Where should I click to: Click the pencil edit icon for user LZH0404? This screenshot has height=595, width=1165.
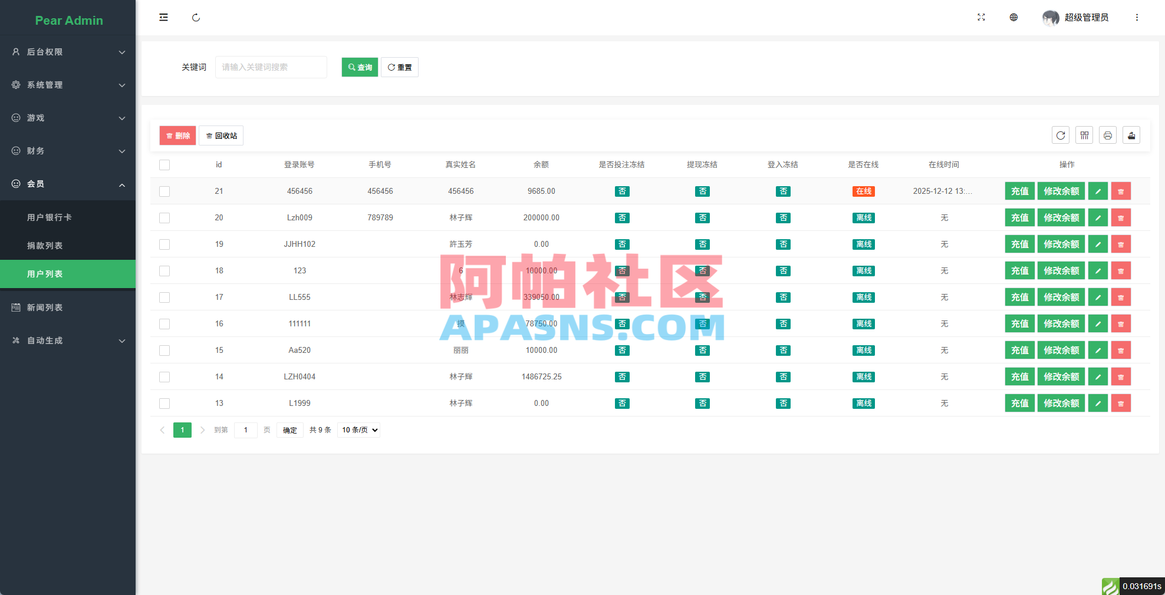1098,377
